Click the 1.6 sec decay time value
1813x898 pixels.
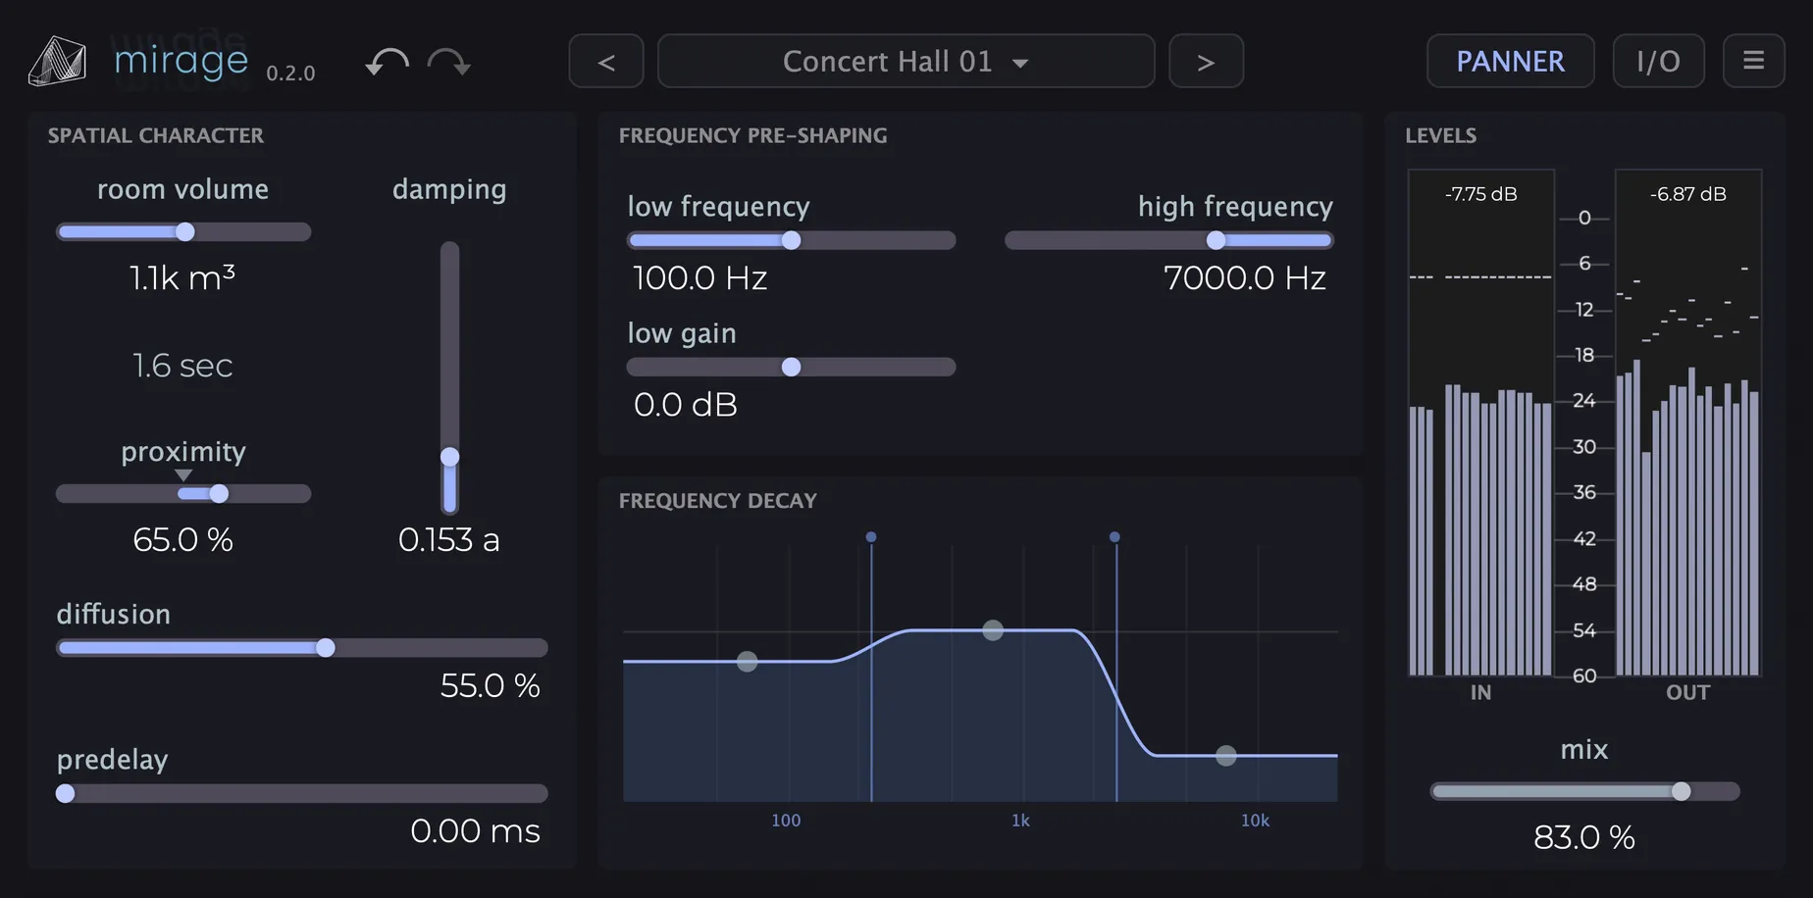coord(182,366)
